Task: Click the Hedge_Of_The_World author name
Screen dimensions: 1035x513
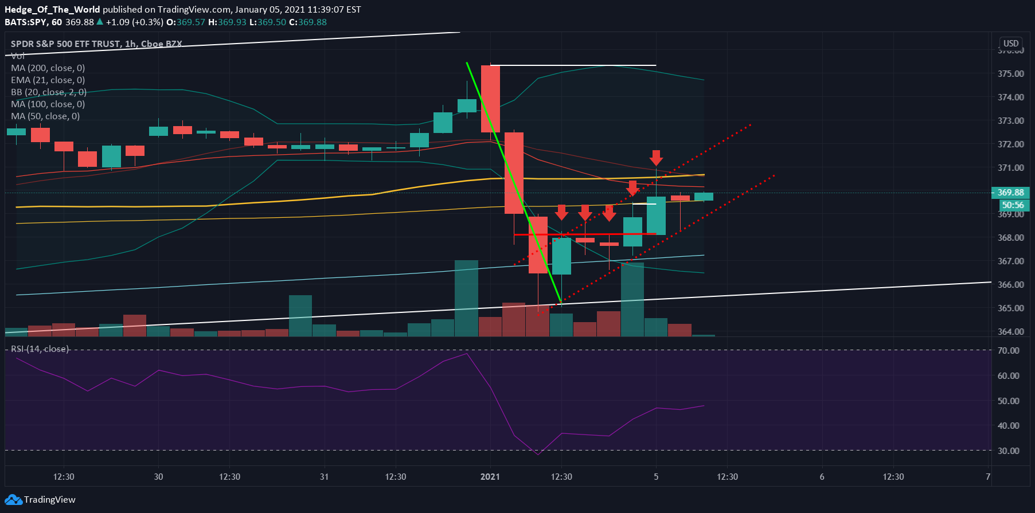Action: 52,10
